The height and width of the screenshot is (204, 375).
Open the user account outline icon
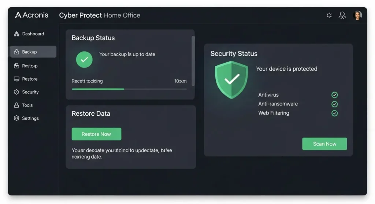tap(342, 15)
